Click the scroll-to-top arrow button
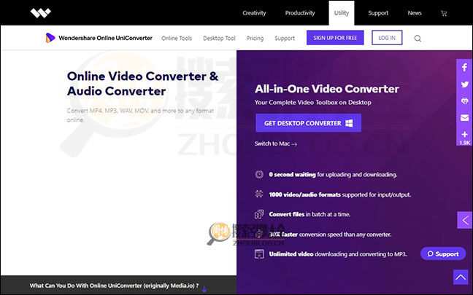Viewport: 473px width, 295px height. [x=461, y=277]
